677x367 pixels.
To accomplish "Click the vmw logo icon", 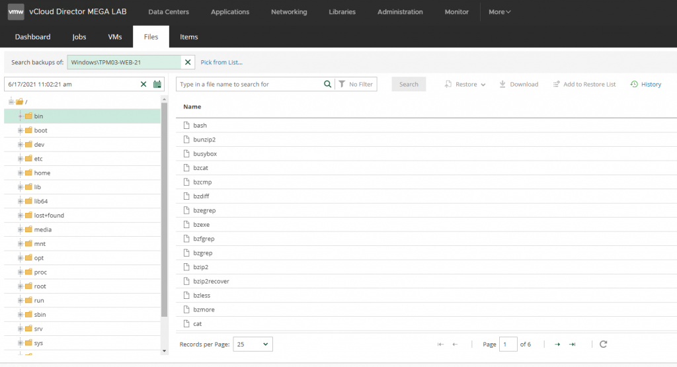I will tap(16, 12).
